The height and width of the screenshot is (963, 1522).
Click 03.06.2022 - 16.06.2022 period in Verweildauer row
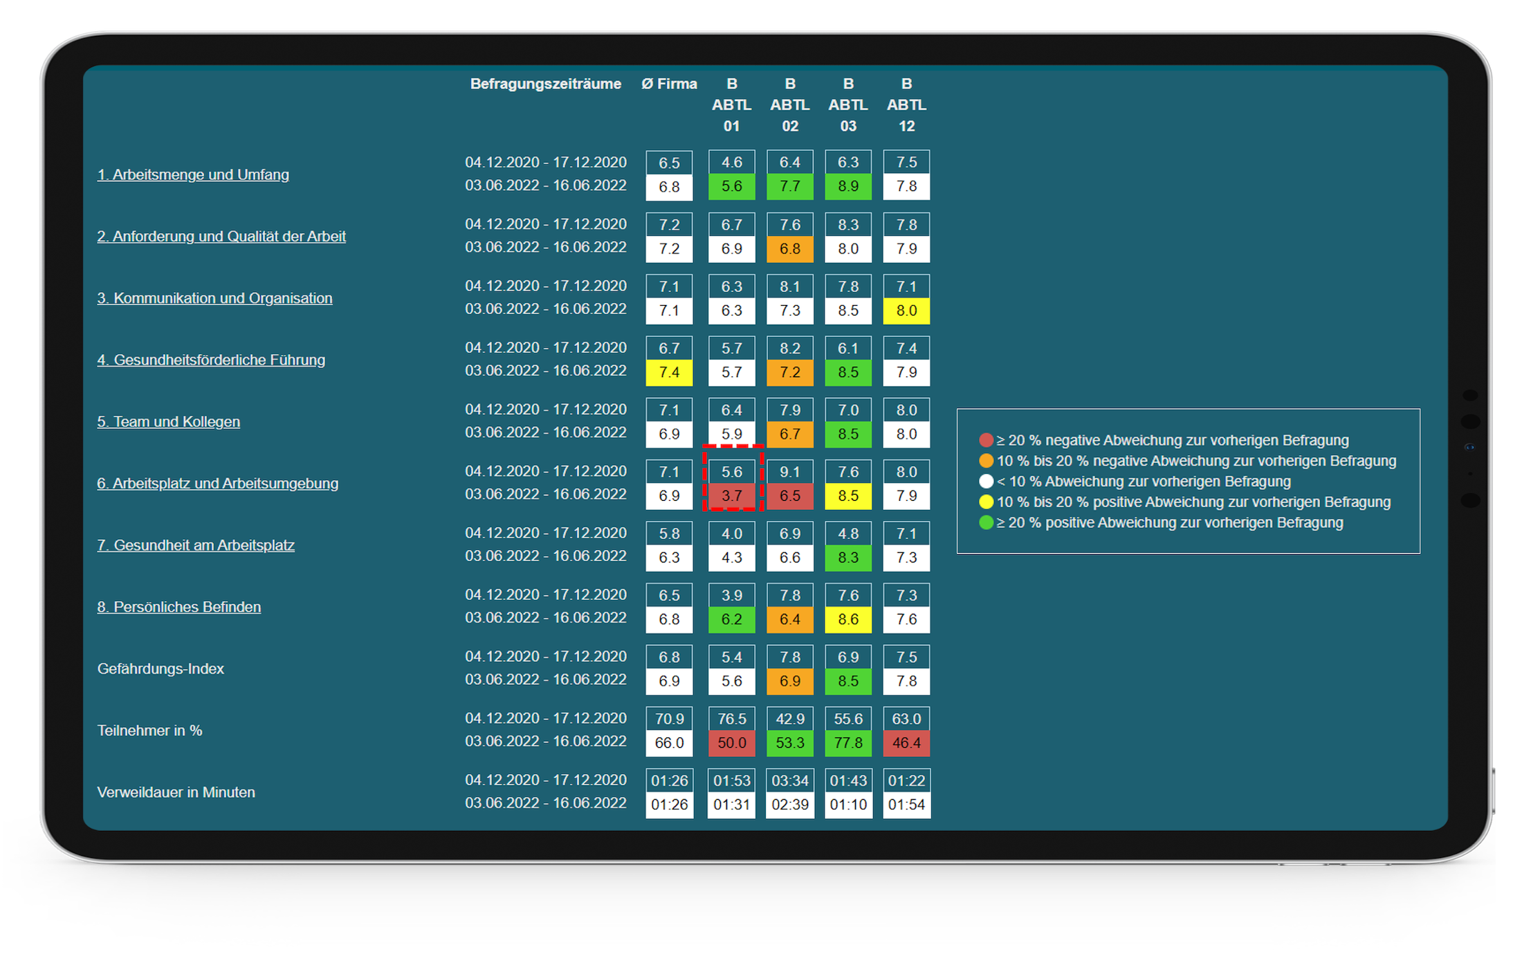point(546,802)
